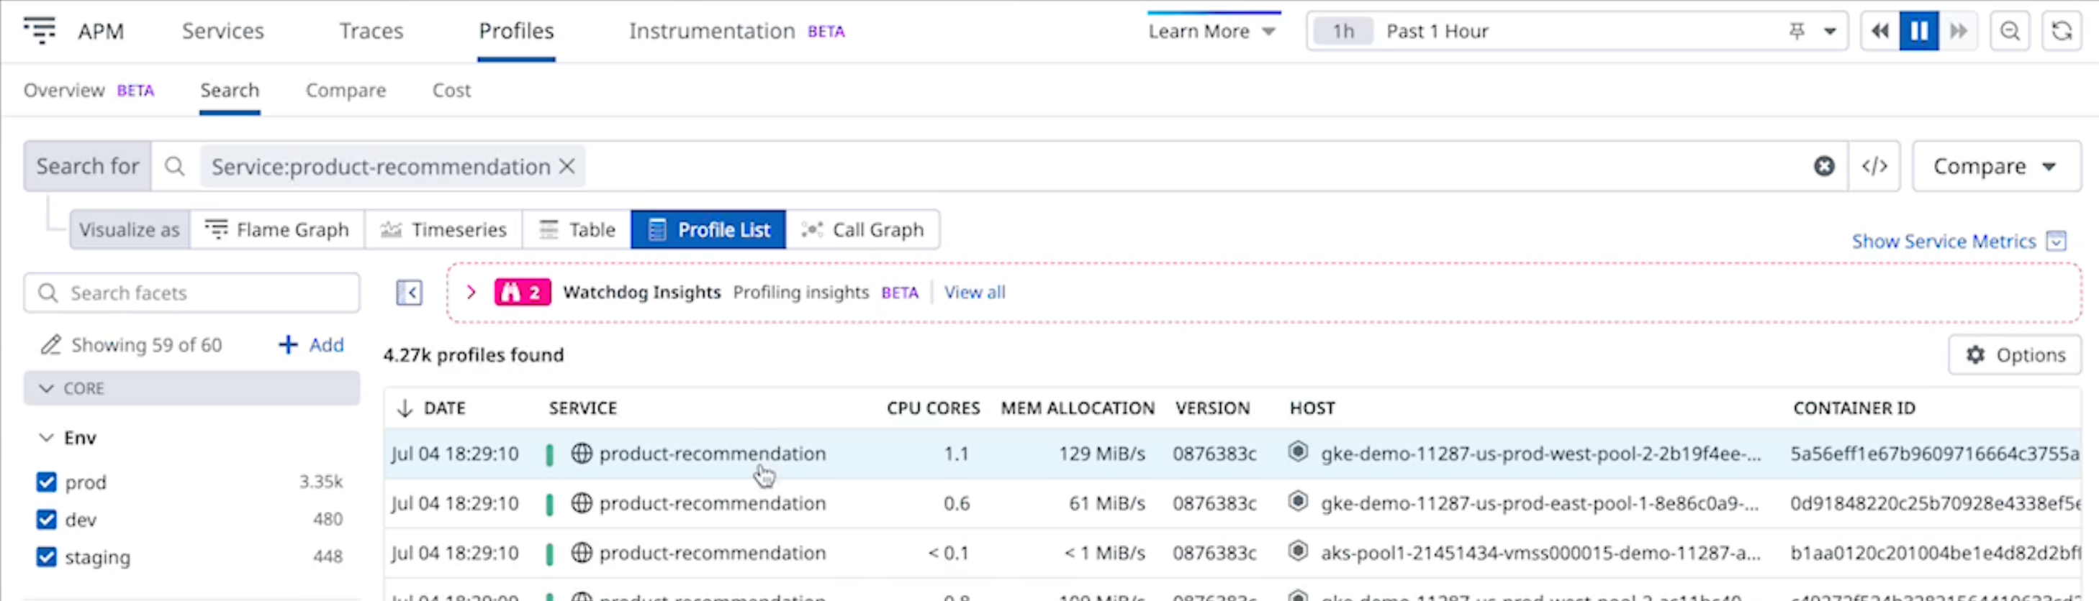Click the search magnifier icon in query bar
Image resolution: width=2099 pixels, height=601 pixels.
pos(174,166)
